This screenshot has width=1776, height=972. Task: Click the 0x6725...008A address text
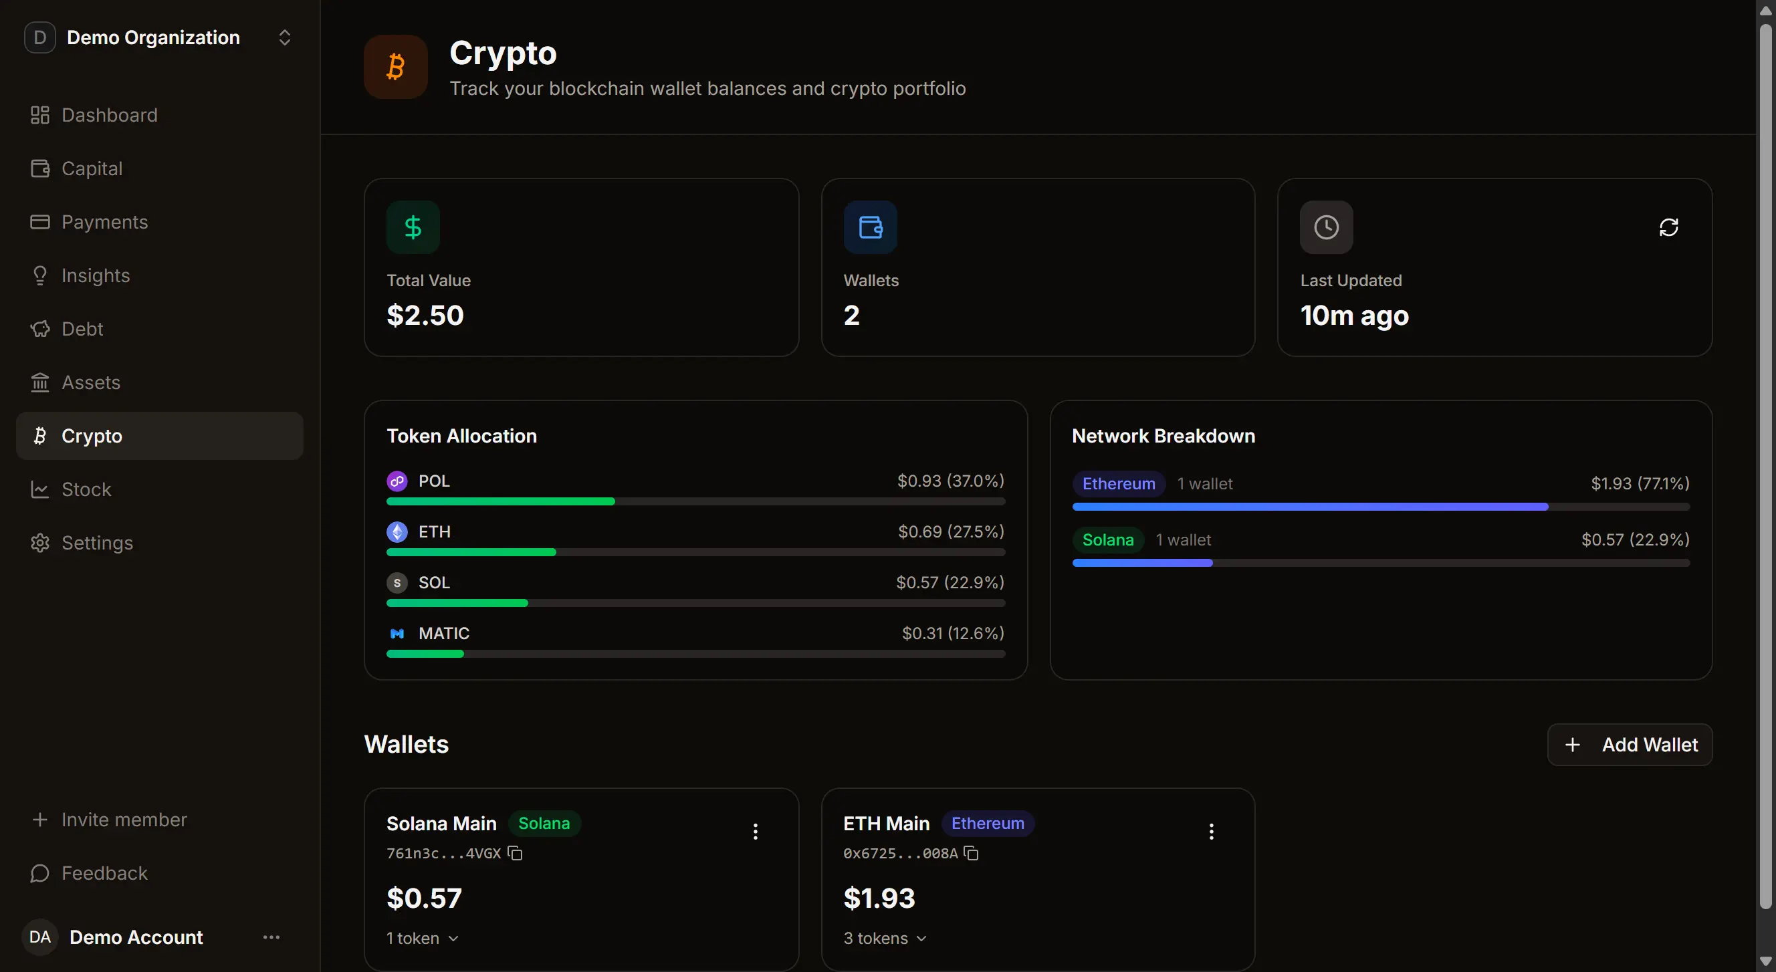click(901, 854)
